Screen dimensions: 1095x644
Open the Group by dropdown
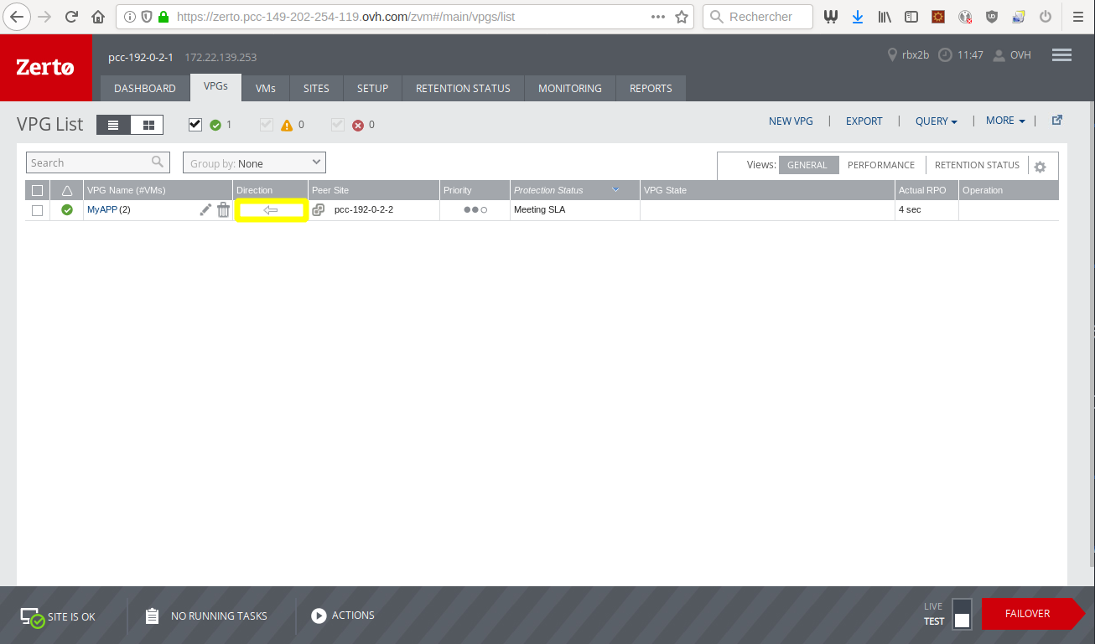pos(253,162)
